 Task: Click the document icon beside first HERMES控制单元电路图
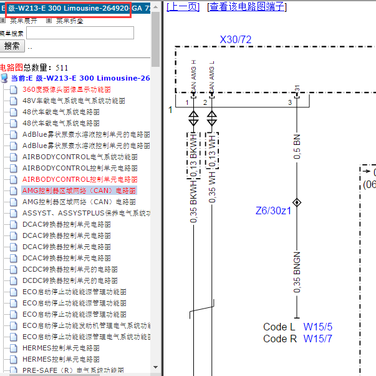coord(14,348)
